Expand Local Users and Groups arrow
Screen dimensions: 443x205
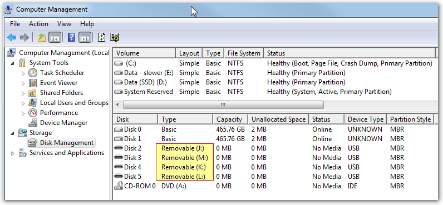[x=23, y=103]
